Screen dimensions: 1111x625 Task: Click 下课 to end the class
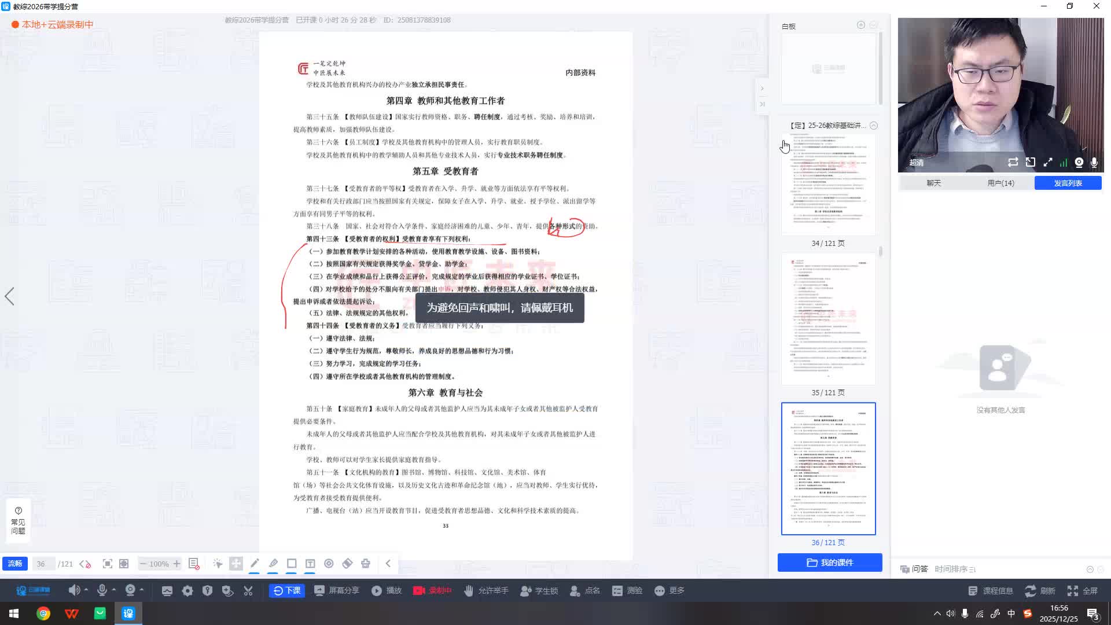click(286, 590)
